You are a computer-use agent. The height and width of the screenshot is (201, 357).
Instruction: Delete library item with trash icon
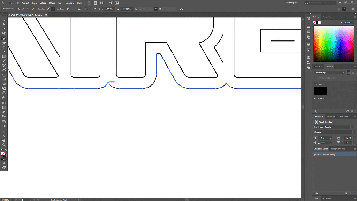click(x=352, y=111)
